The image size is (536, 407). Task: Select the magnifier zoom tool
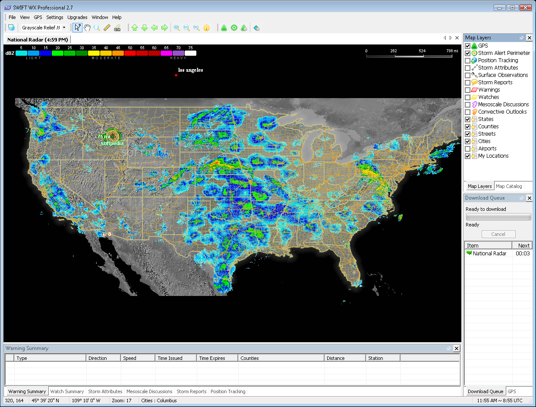tap(97, 28)
